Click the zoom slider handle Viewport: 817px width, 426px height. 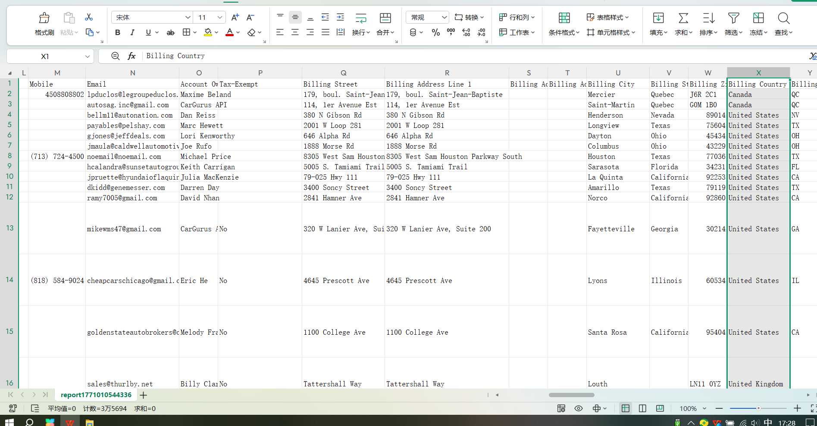click(x=758, y=408)
